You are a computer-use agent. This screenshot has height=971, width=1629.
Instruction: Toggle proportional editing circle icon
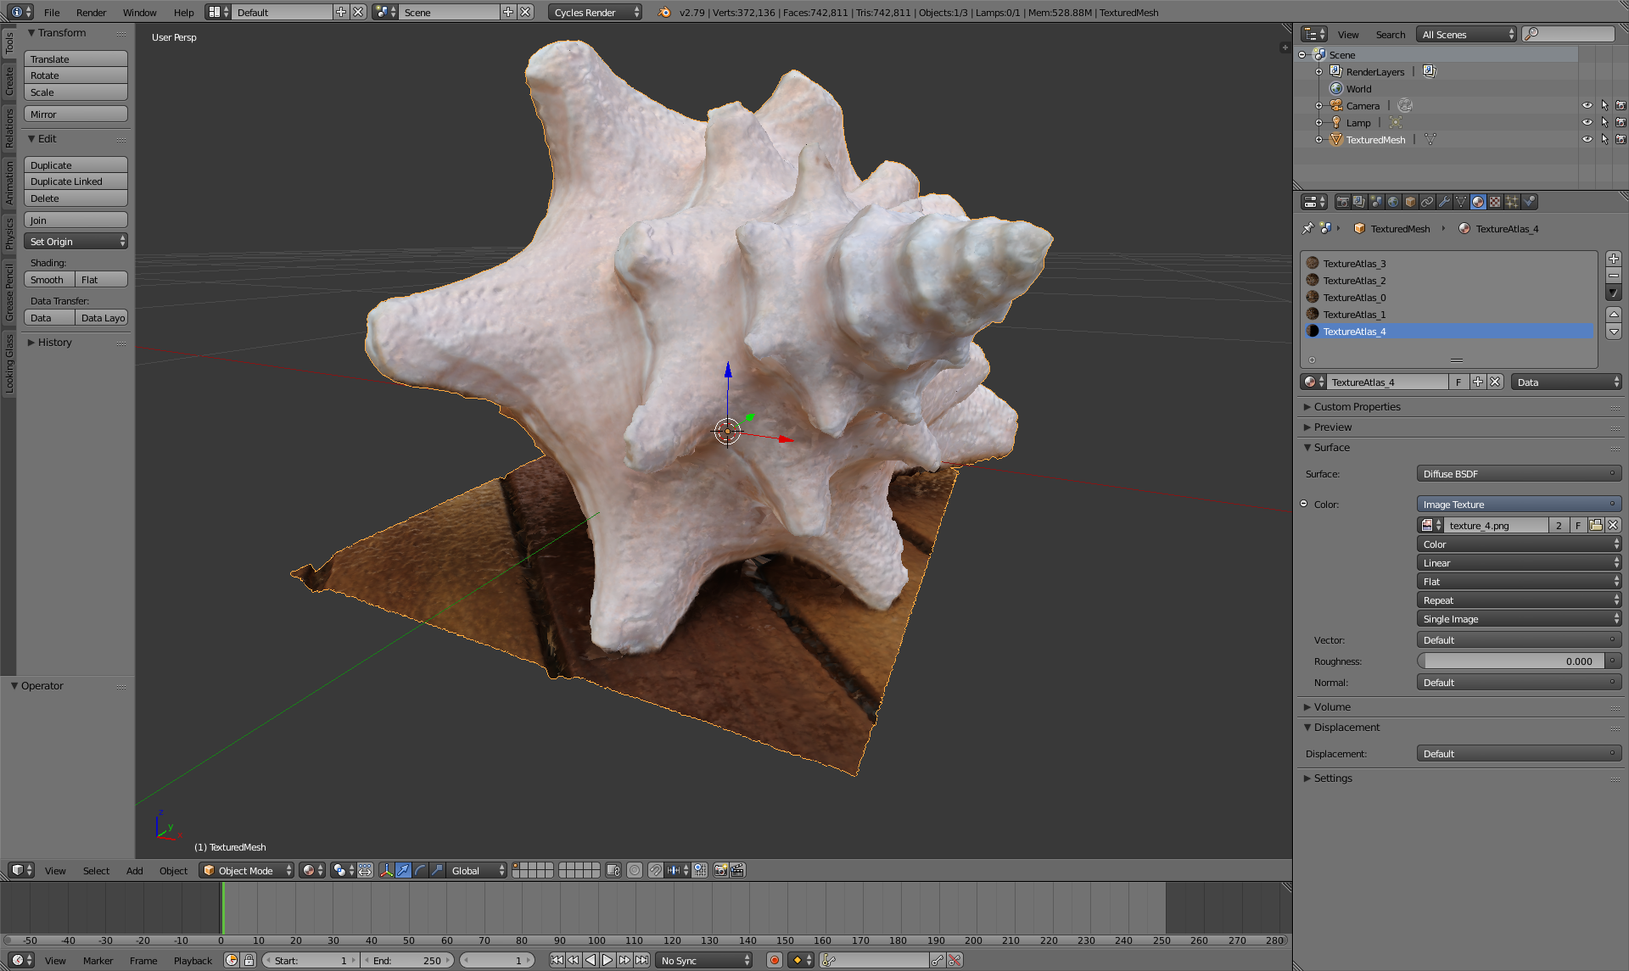tap(634, 870)
